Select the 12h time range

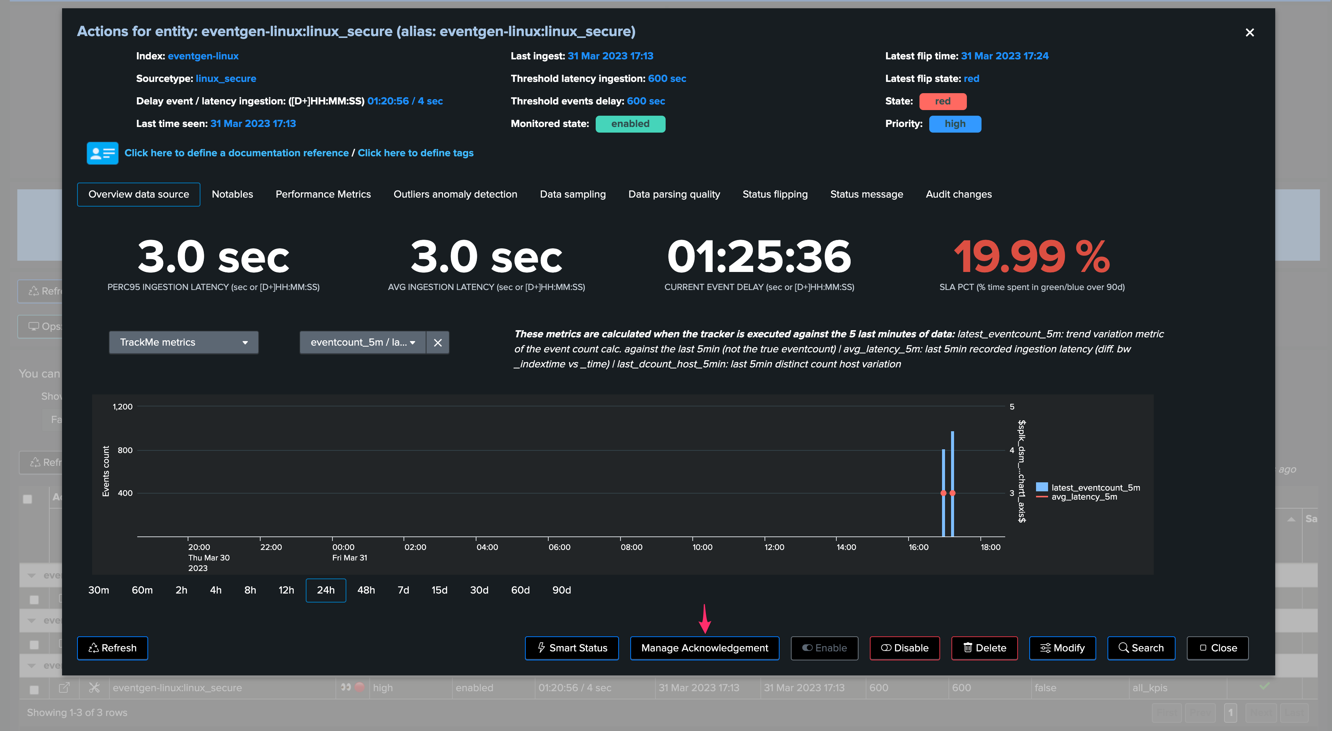286,590
